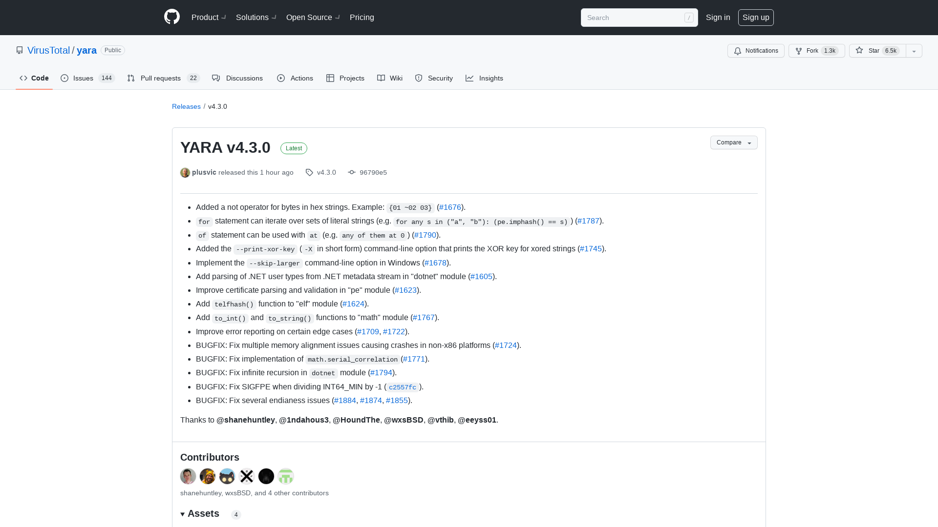Viewport: 938px width, 527px height.
Task: Open the c2557fc commit link
Action: (x=403, y=387)
